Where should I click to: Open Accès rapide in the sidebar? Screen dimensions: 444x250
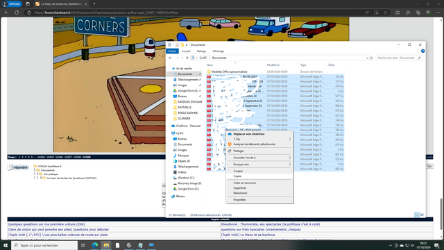[x=184, y=69]
